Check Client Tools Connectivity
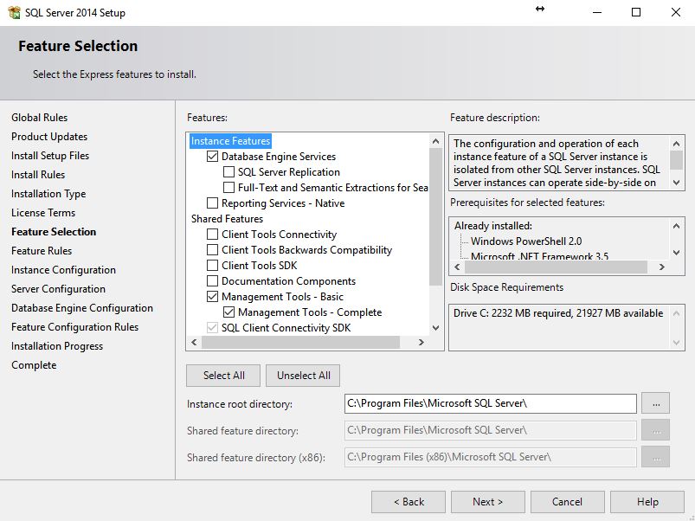The width and height of the screenshot is (695, 521). click(212, 234)
